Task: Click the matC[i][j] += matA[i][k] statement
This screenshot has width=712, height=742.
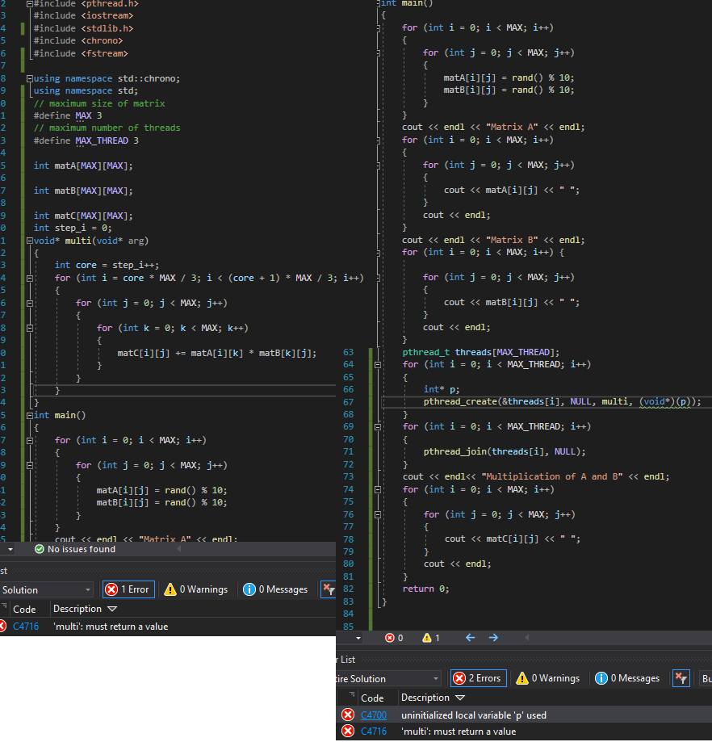Action: [x=217, y=353]
